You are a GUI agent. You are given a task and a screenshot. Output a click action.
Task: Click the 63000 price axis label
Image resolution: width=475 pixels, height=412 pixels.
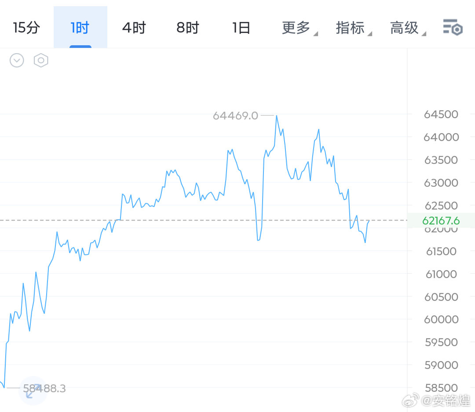(x=441, y=183)
